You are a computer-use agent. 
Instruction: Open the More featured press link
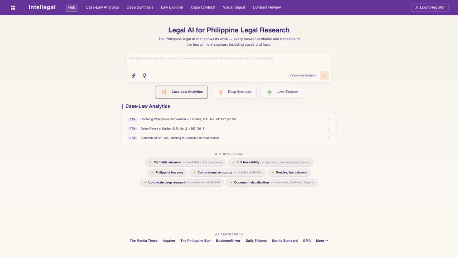point(322,241)
